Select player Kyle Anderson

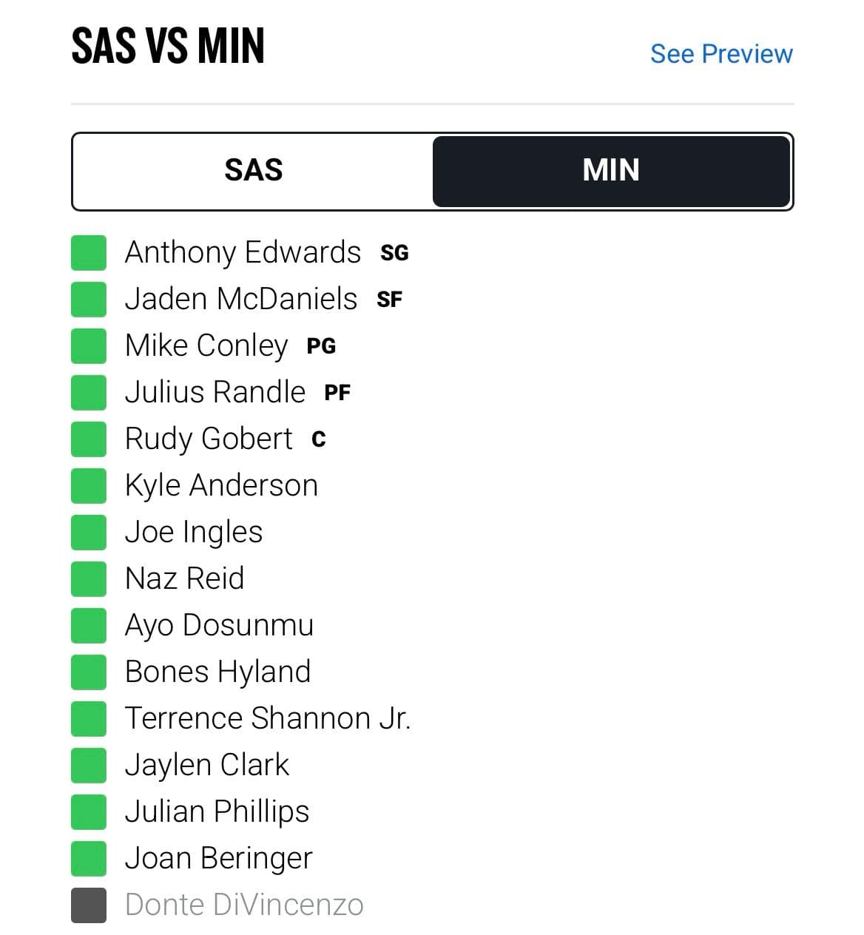point(221,485)
